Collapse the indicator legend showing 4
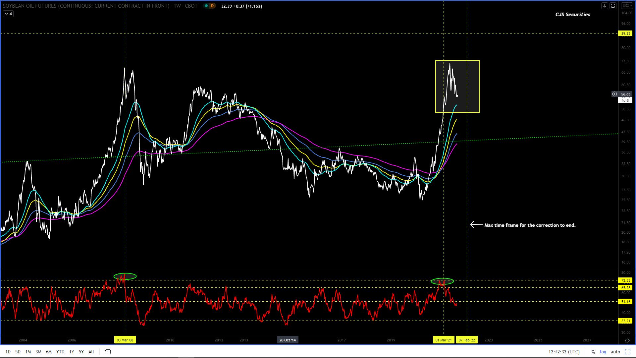 [x=9, y=14]
